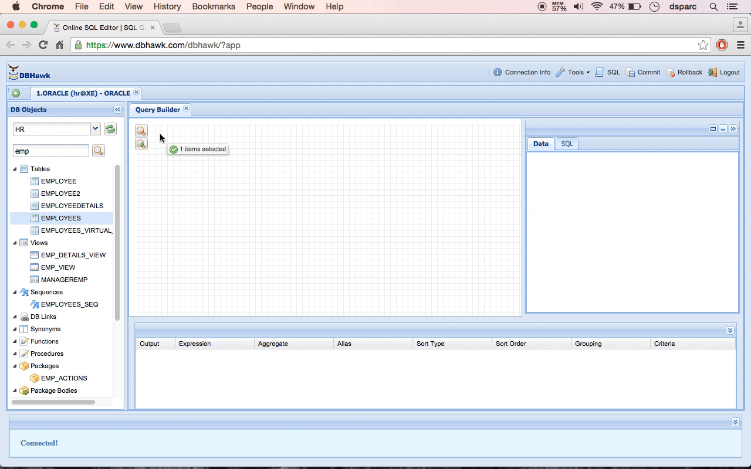Image resolution: width=751 pixels, height=469 pixels.
Task: Click the Logout icon
Action: pos(723,72)
